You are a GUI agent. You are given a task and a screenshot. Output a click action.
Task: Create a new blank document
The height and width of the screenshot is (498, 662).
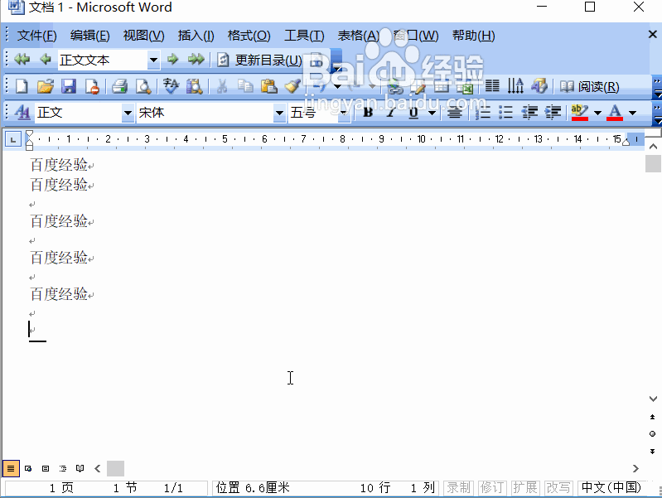(x=22, y=86)
